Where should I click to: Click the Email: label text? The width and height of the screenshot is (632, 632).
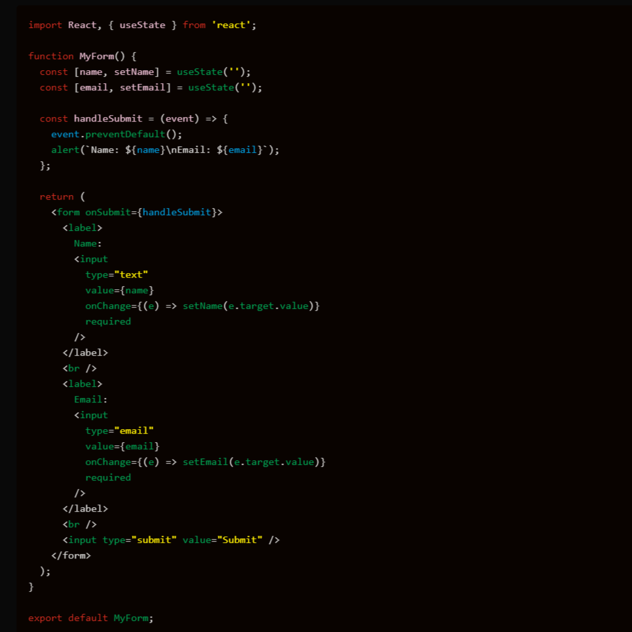[90, 399]
